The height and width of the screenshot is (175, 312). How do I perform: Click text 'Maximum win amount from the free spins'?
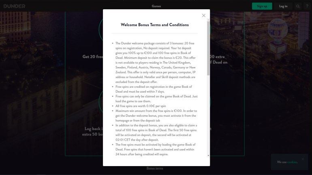145,111
